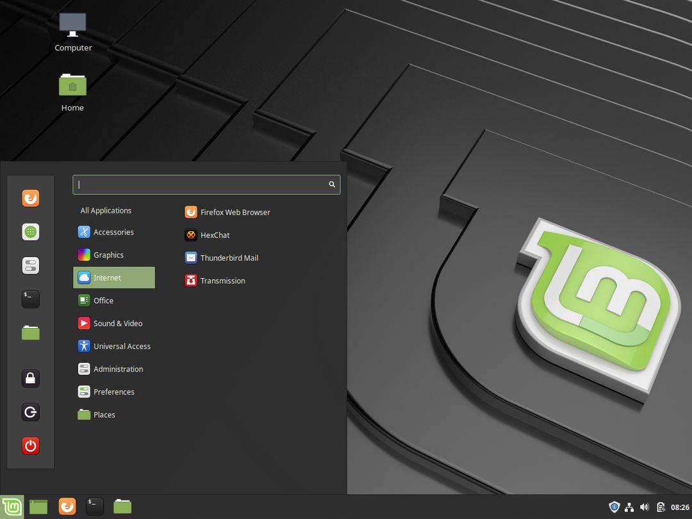Open the Update Manager shield in system tray

click(614, 506)
